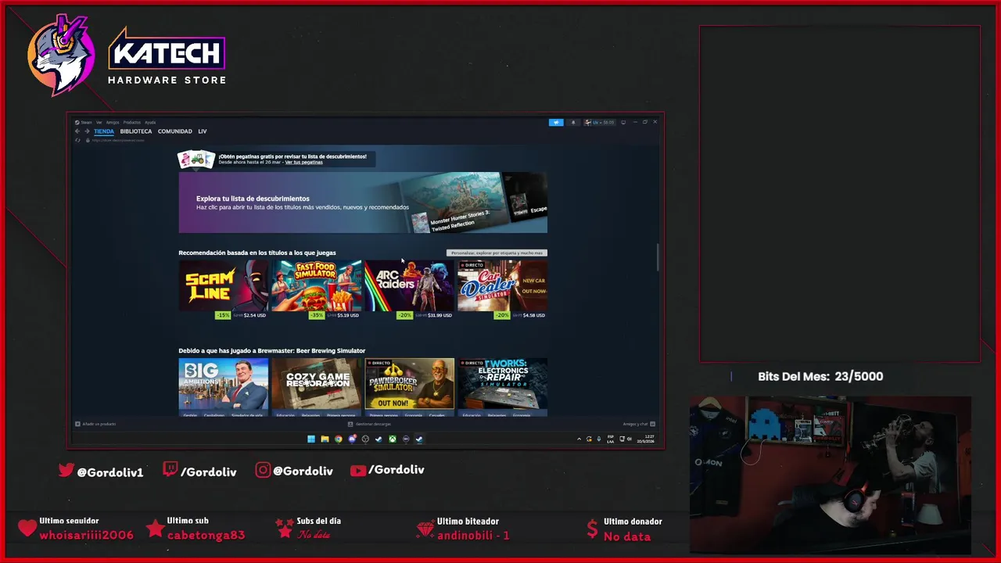1001x563 pixels.
Task: Open the OBS Studio taskbar icon
Action: (x=365, y=439)
